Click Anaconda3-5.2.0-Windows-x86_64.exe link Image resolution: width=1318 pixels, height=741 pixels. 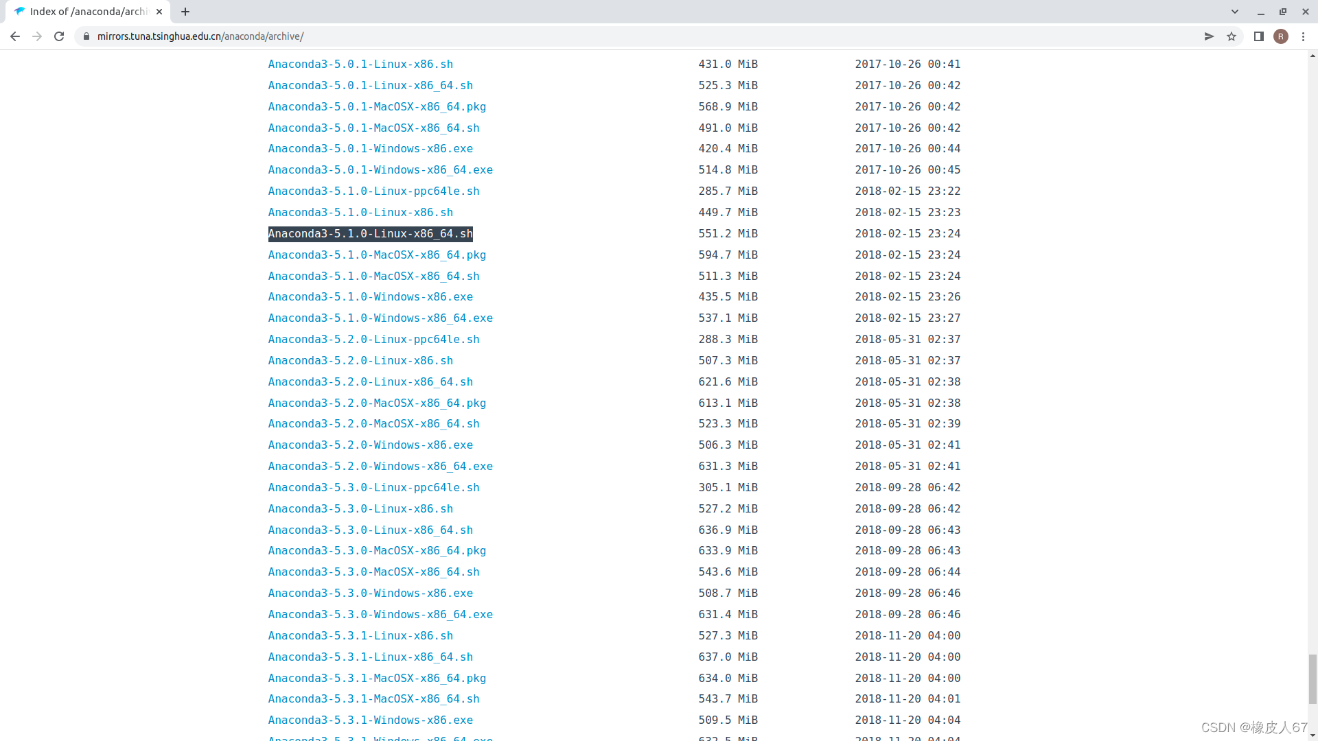[x=380, y=467]
